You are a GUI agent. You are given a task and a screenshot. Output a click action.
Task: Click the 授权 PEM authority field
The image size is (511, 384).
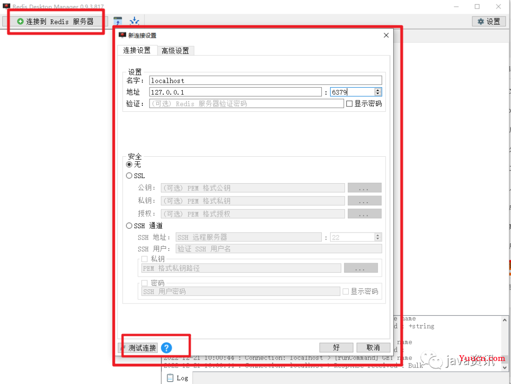click(253, 214)
